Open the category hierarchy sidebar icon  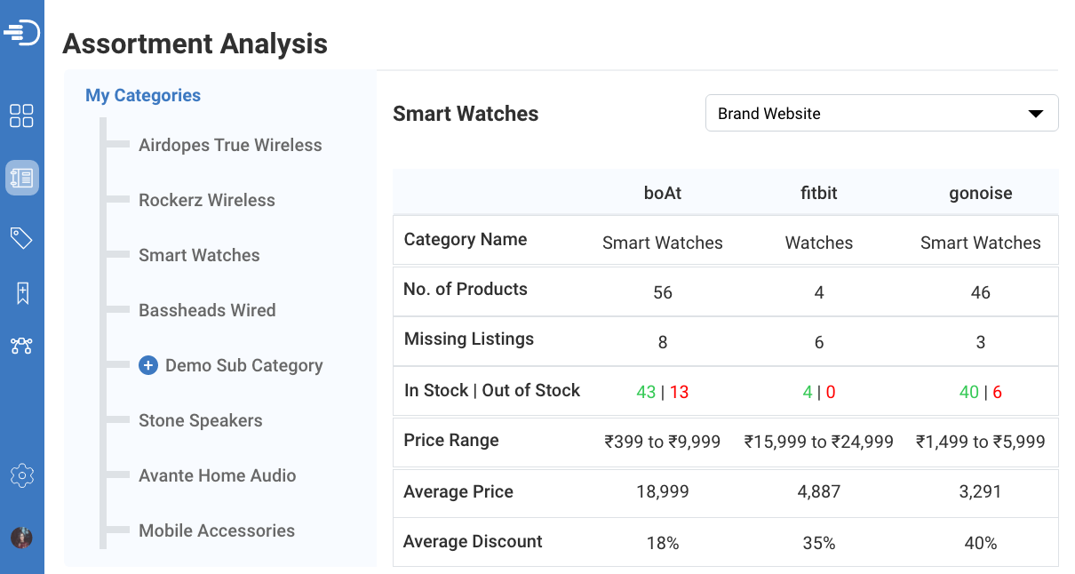(22, 346)
